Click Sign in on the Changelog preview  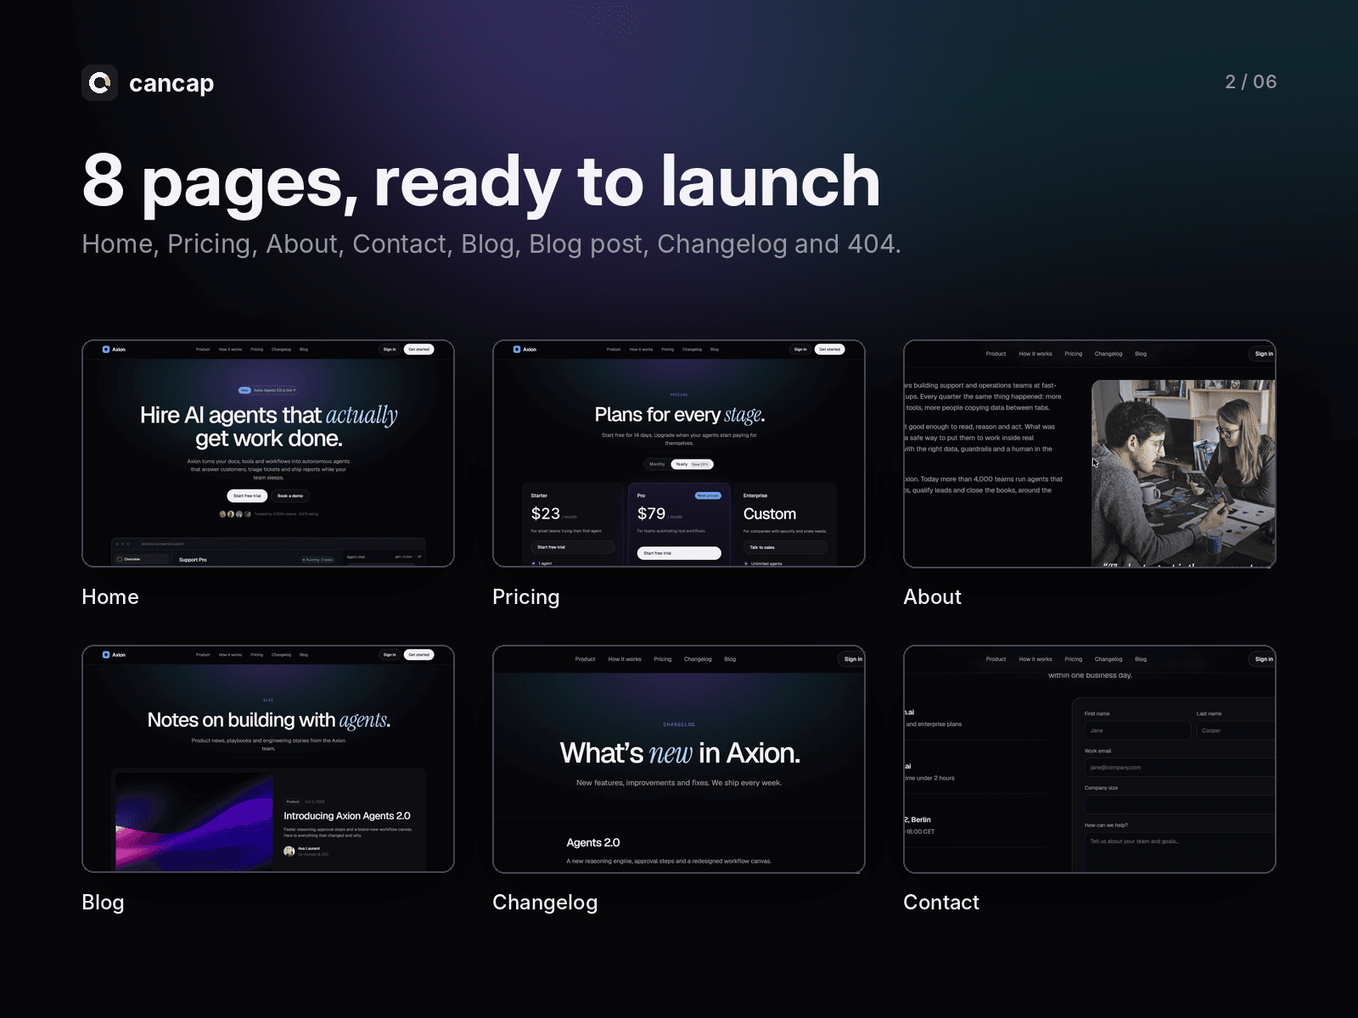coord(852,659)
